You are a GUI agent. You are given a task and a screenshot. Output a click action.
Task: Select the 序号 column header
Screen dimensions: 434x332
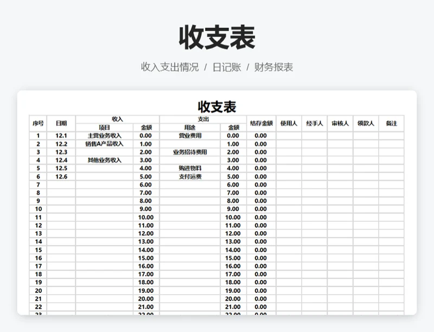(38, 123)
